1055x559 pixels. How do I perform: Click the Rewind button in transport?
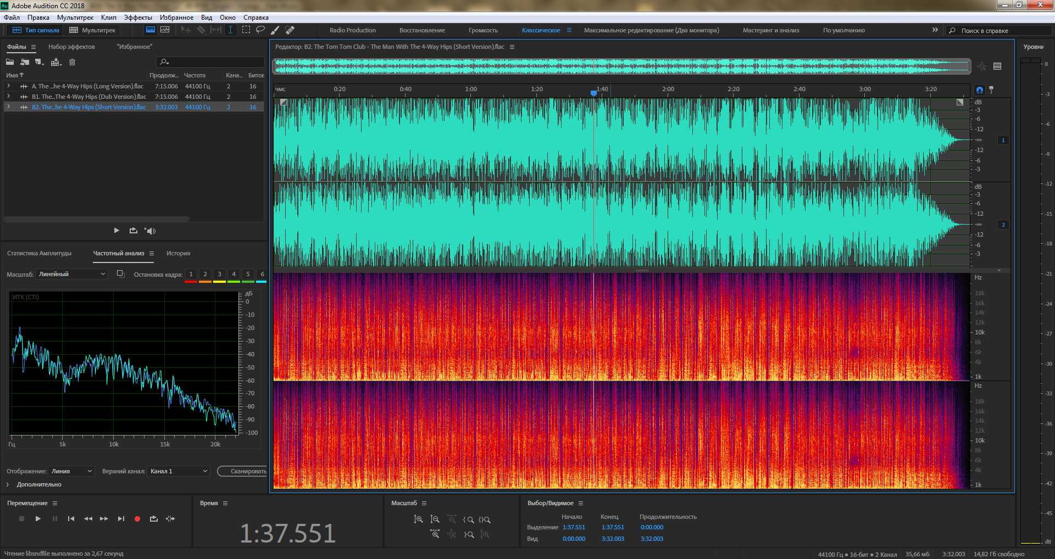coord(88,519)
